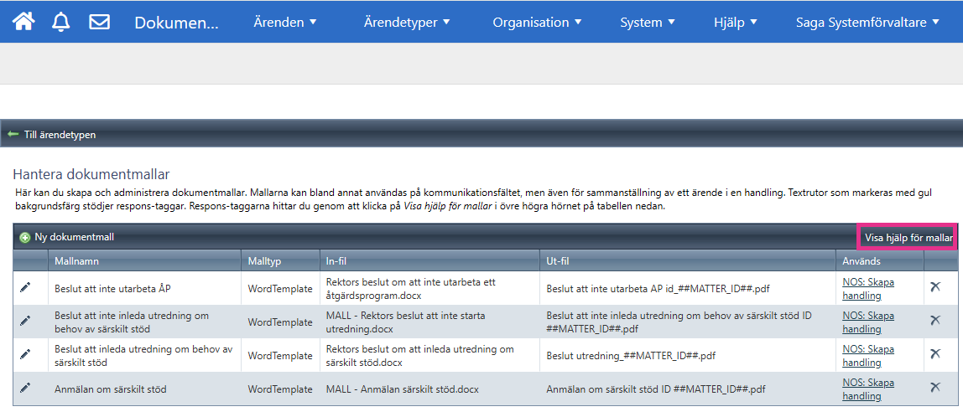
Task: Go back via Till ärendetypen link
Action: click(x=59, y=134)
